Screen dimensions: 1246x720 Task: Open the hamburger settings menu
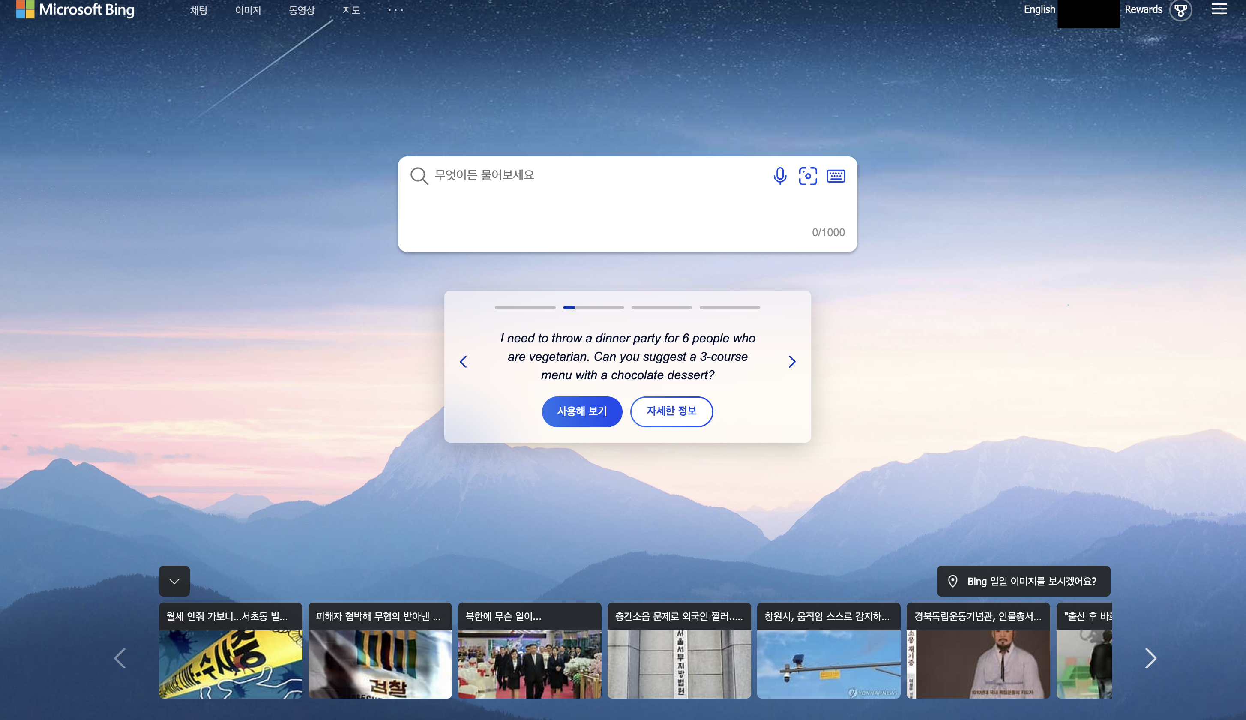pos(1219,9)
